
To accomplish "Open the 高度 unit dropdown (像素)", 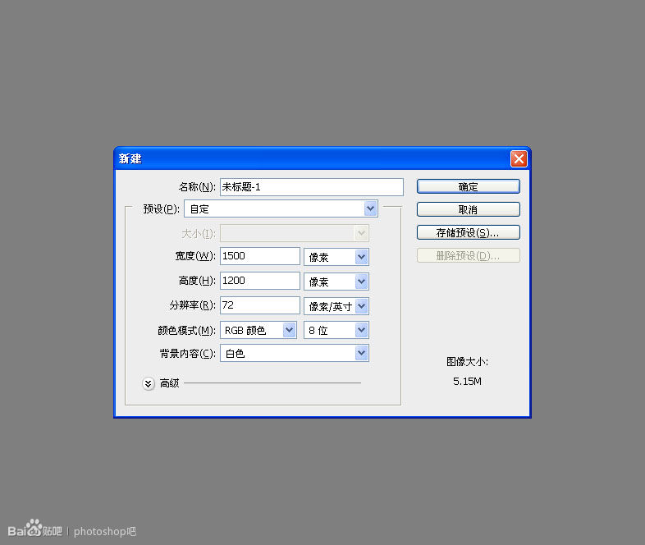I will point(336,282).
